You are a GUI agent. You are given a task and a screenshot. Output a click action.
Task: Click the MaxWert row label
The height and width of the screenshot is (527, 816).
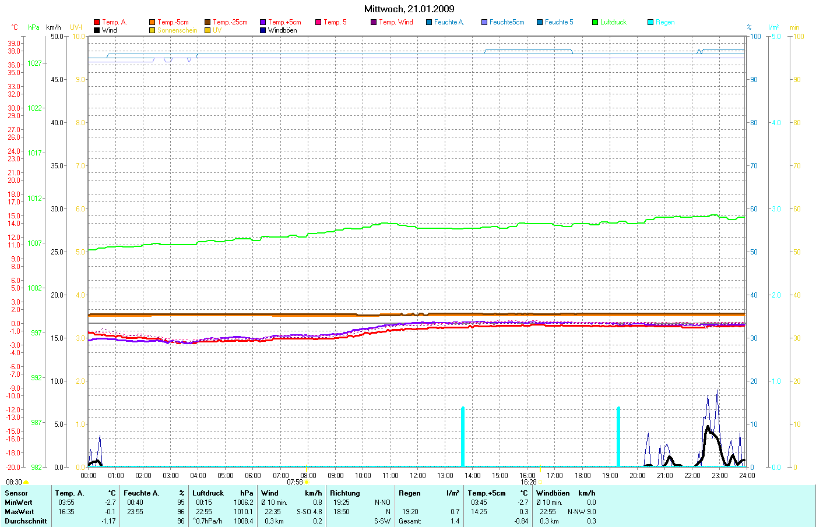19,512
